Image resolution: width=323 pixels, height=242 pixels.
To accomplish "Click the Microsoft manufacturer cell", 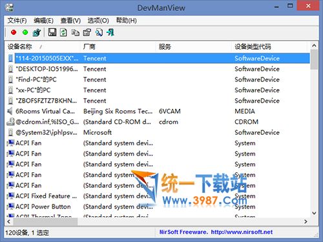I will pyautogui.click(x=98, y=132).
